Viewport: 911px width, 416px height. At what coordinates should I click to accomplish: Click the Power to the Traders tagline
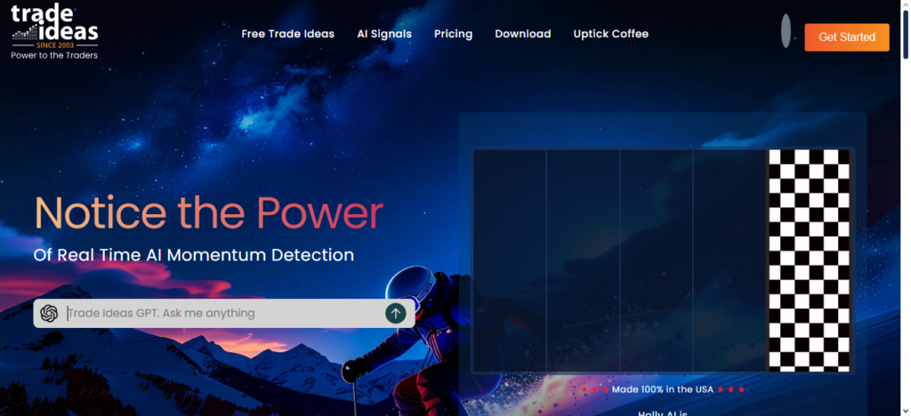coord(54,55)
